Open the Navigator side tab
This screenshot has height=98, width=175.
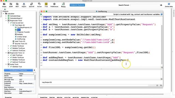click(x=1, y=14)
